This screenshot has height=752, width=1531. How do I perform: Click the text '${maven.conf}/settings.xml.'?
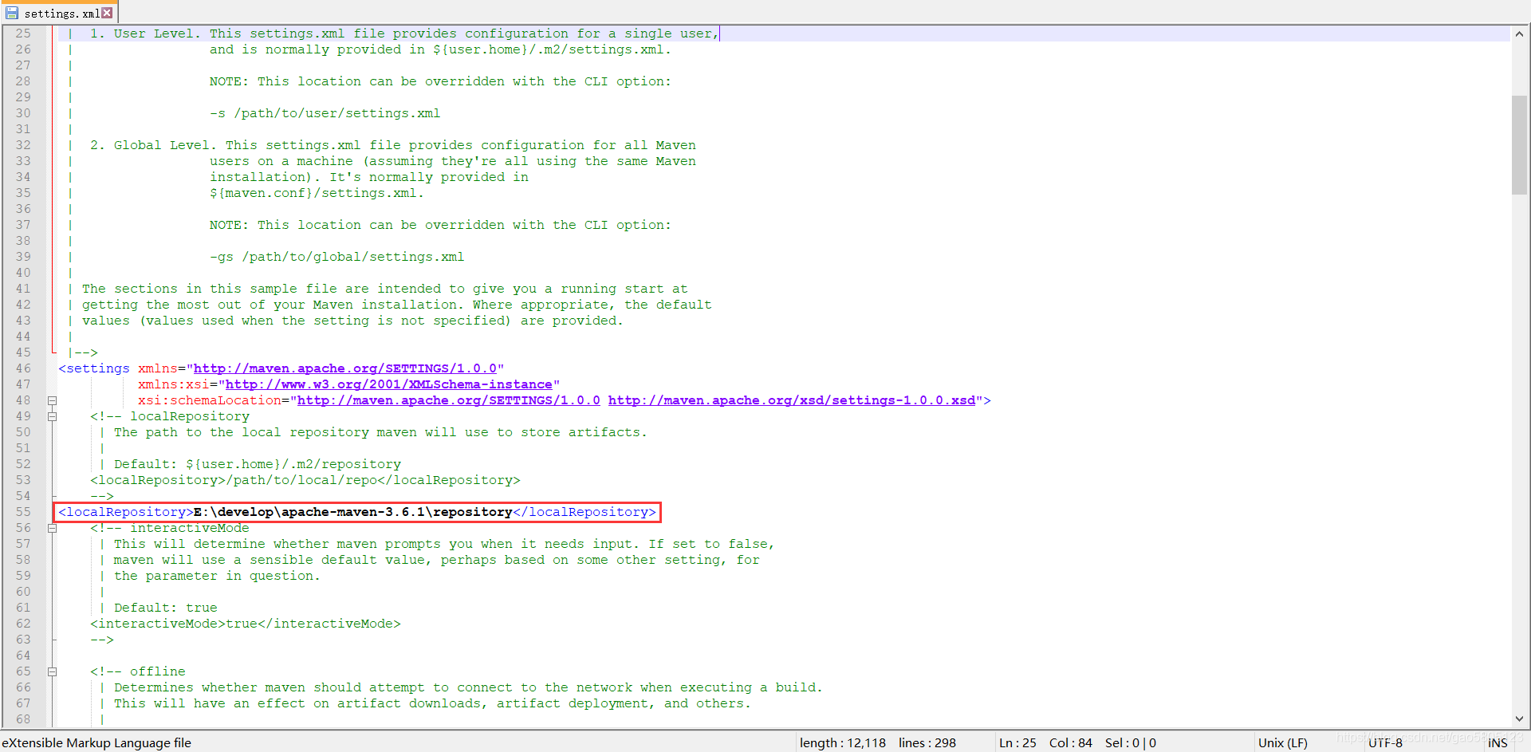[317, 193]
